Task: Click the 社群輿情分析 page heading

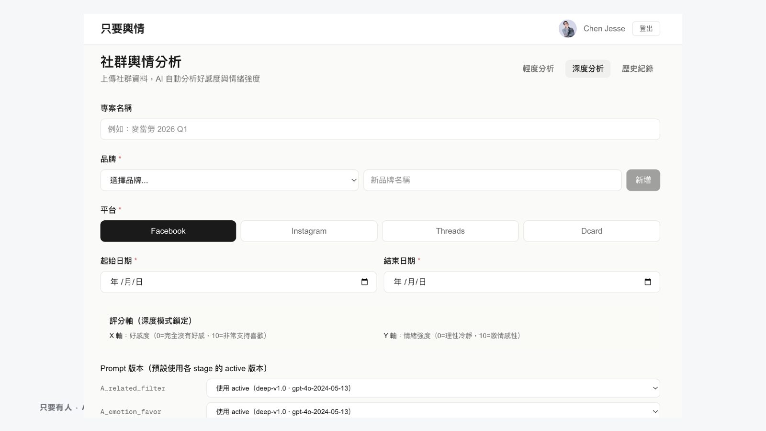Action: click(141, 62)
